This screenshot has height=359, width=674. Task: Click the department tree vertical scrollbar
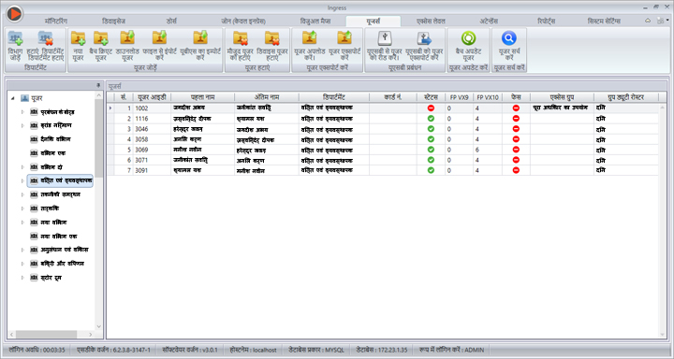(x=99, y=138)
